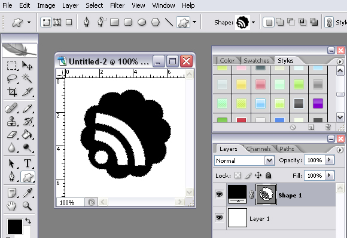
Task: Select the Path Selection arrow tool
Action: pos(11,163)
